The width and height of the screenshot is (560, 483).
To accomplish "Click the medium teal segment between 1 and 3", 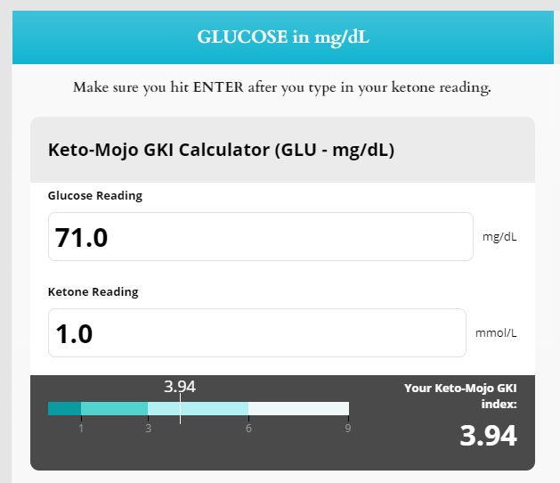I will [114, 408].
